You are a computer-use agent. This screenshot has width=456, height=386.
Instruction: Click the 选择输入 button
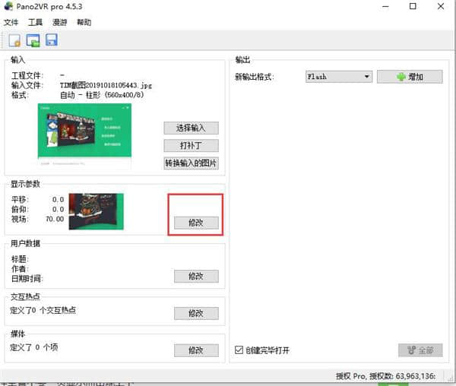[x=191, y=128]
